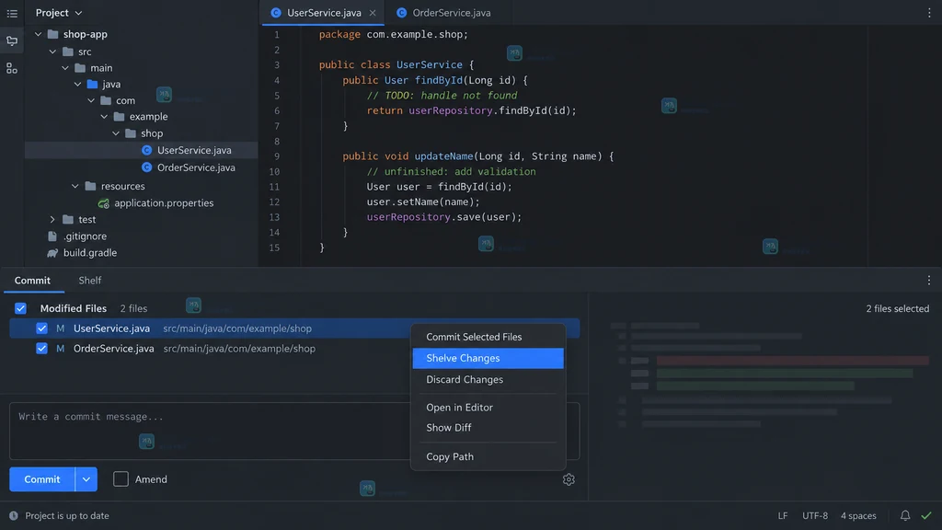Expand the test folder node
Viewport: 942px width, 530px height.
coord(52,220)
